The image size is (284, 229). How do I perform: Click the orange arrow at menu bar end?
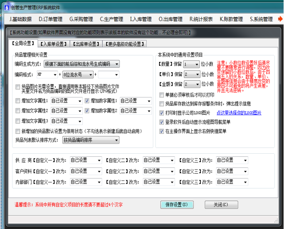coord(280,19)
